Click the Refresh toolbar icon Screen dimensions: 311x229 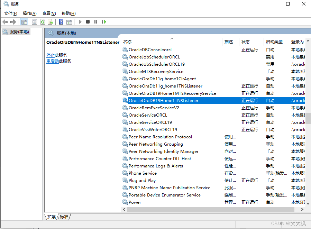[43, 22]
